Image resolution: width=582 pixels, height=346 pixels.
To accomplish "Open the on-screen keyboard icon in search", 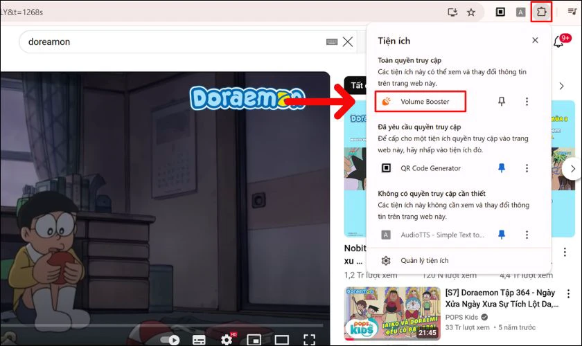I will pyautogui.click(x=331, y=42).
